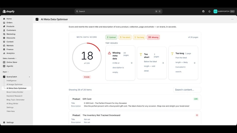The height and width of the screenshot is (133, 237).
Task: Open the QUERYCATCH account menu
Action: click(x=224, y=11)
